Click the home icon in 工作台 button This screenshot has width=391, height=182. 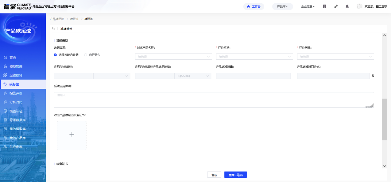[248, 6]
